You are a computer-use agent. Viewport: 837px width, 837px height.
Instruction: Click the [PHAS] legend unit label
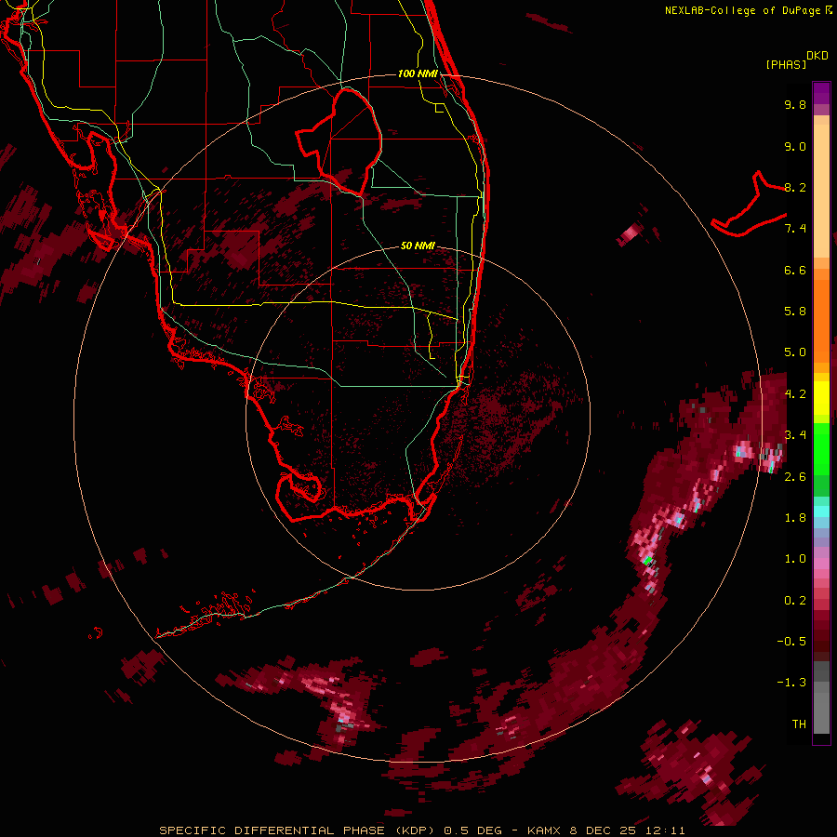[x=786, y=64]
